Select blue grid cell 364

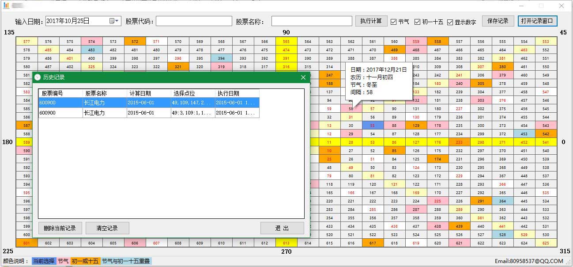[502, 201]
